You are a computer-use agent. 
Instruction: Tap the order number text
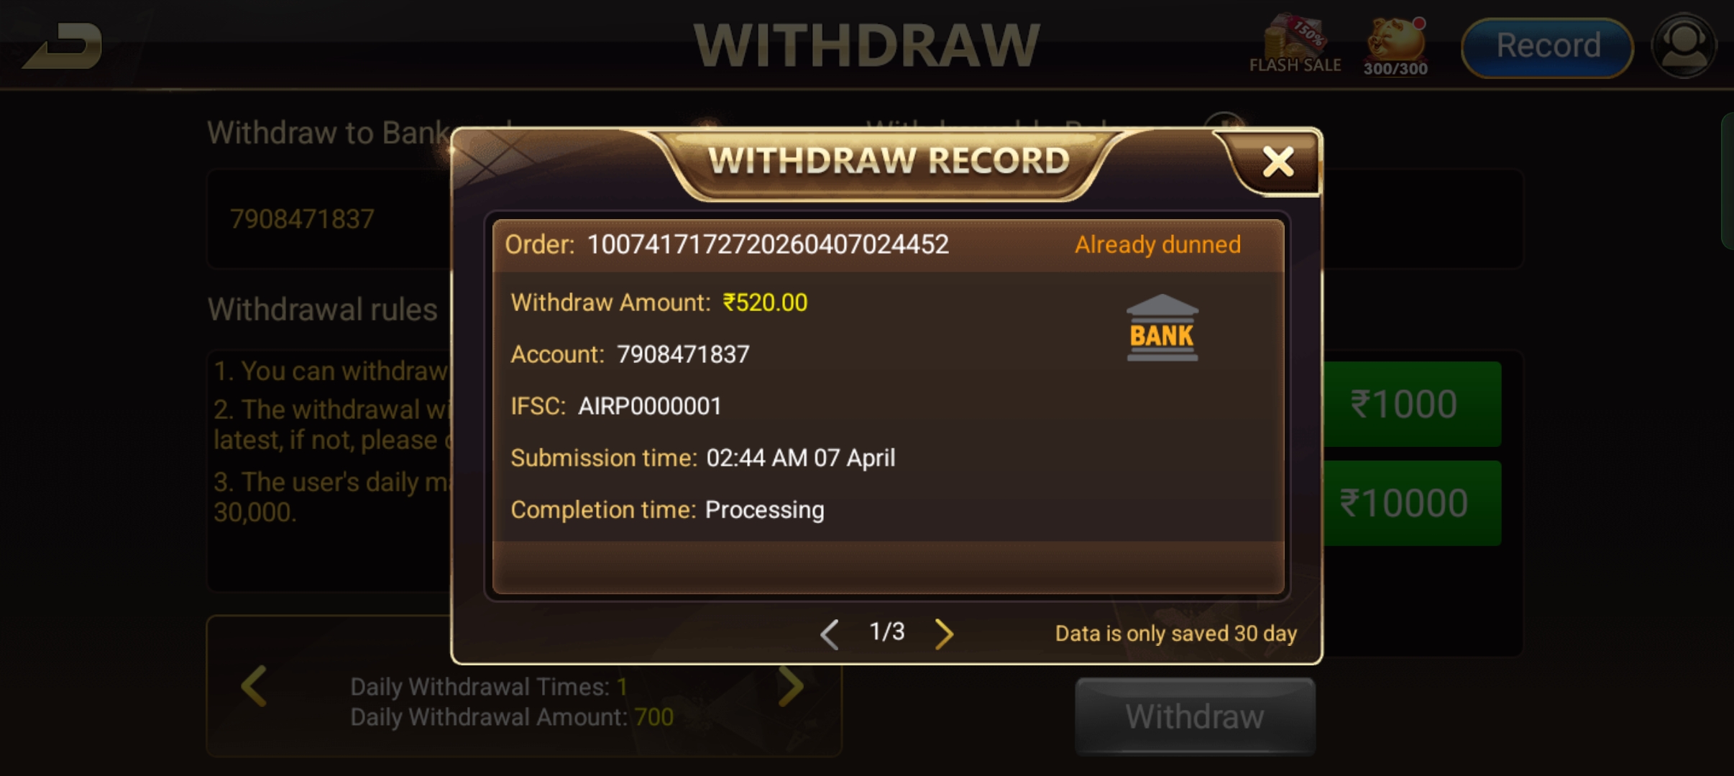768,245
